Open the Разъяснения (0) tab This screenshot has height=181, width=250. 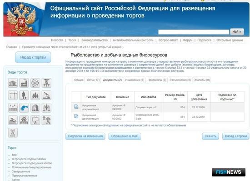tap(180, 80)
